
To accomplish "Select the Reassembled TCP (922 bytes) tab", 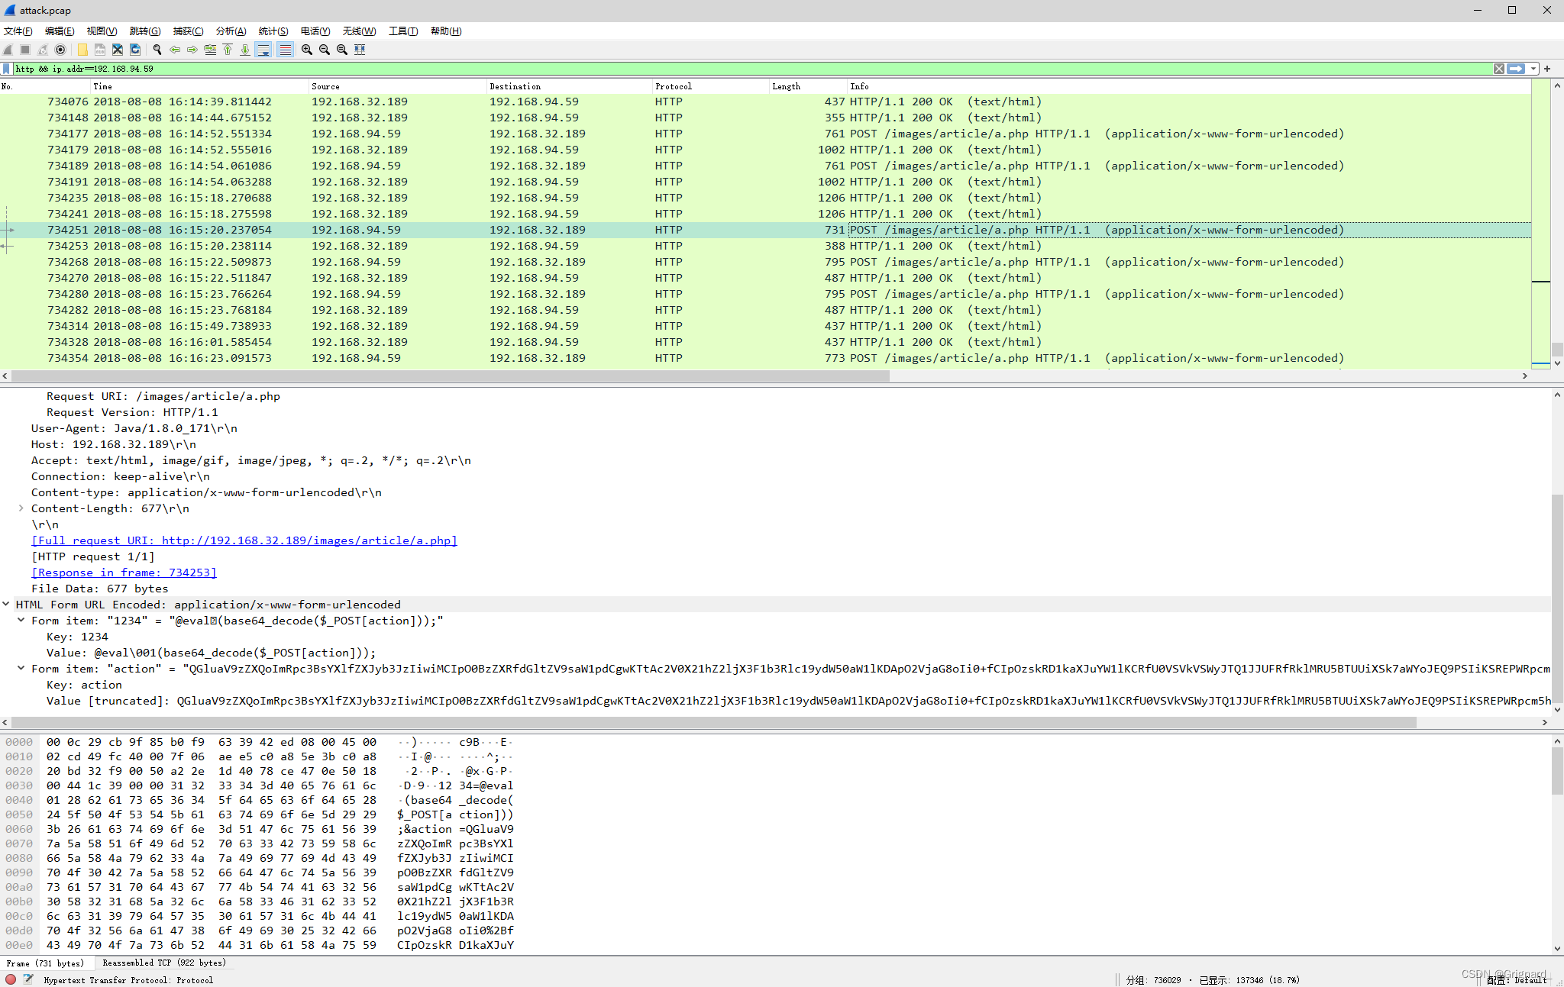I will click(164, 963).
